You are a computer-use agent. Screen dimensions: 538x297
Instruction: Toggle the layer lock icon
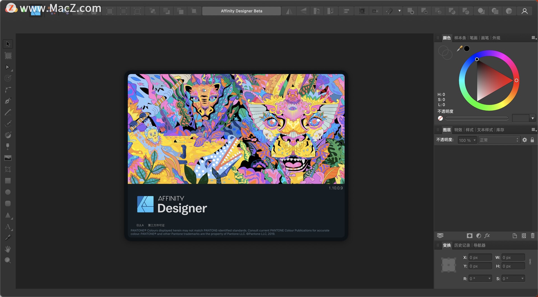coord(532,140)
